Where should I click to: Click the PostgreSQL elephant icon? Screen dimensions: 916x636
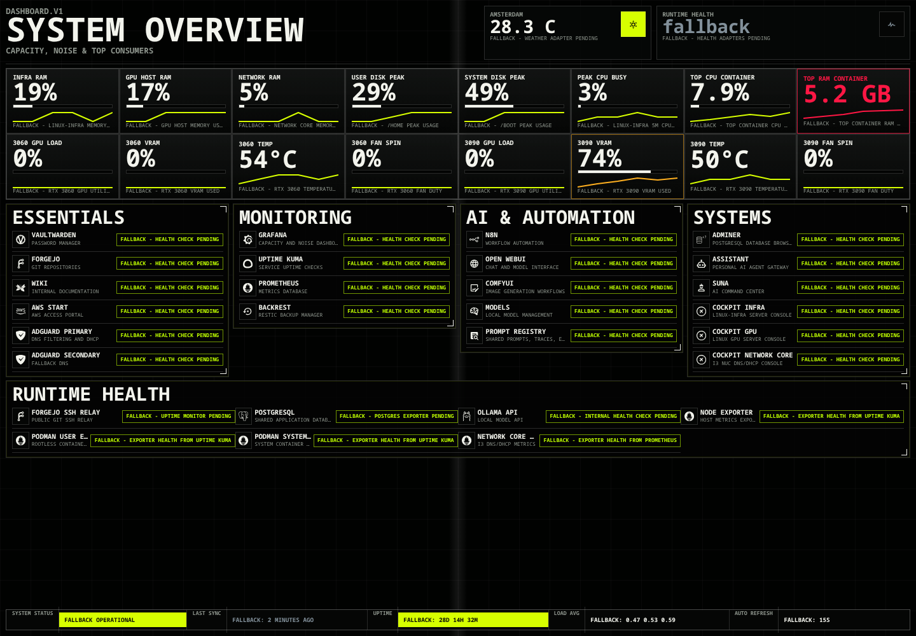pyautogui.click(x=244, y=416)
